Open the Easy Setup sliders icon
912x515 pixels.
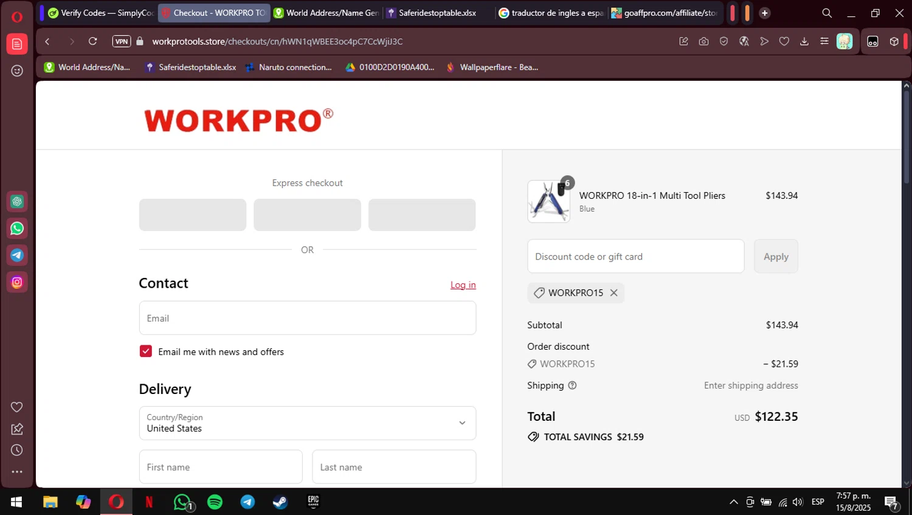click(824, 41)
